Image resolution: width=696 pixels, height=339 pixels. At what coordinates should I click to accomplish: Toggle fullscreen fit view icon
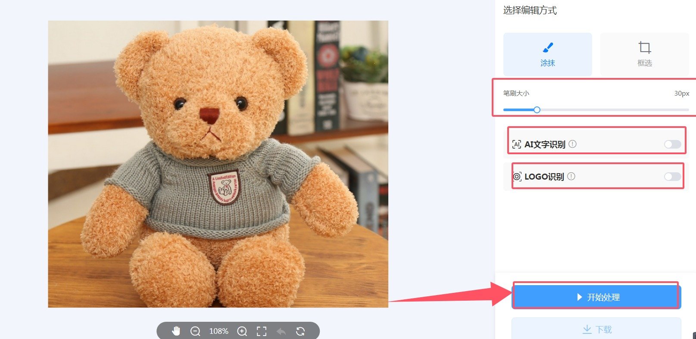tap(262, 331)
